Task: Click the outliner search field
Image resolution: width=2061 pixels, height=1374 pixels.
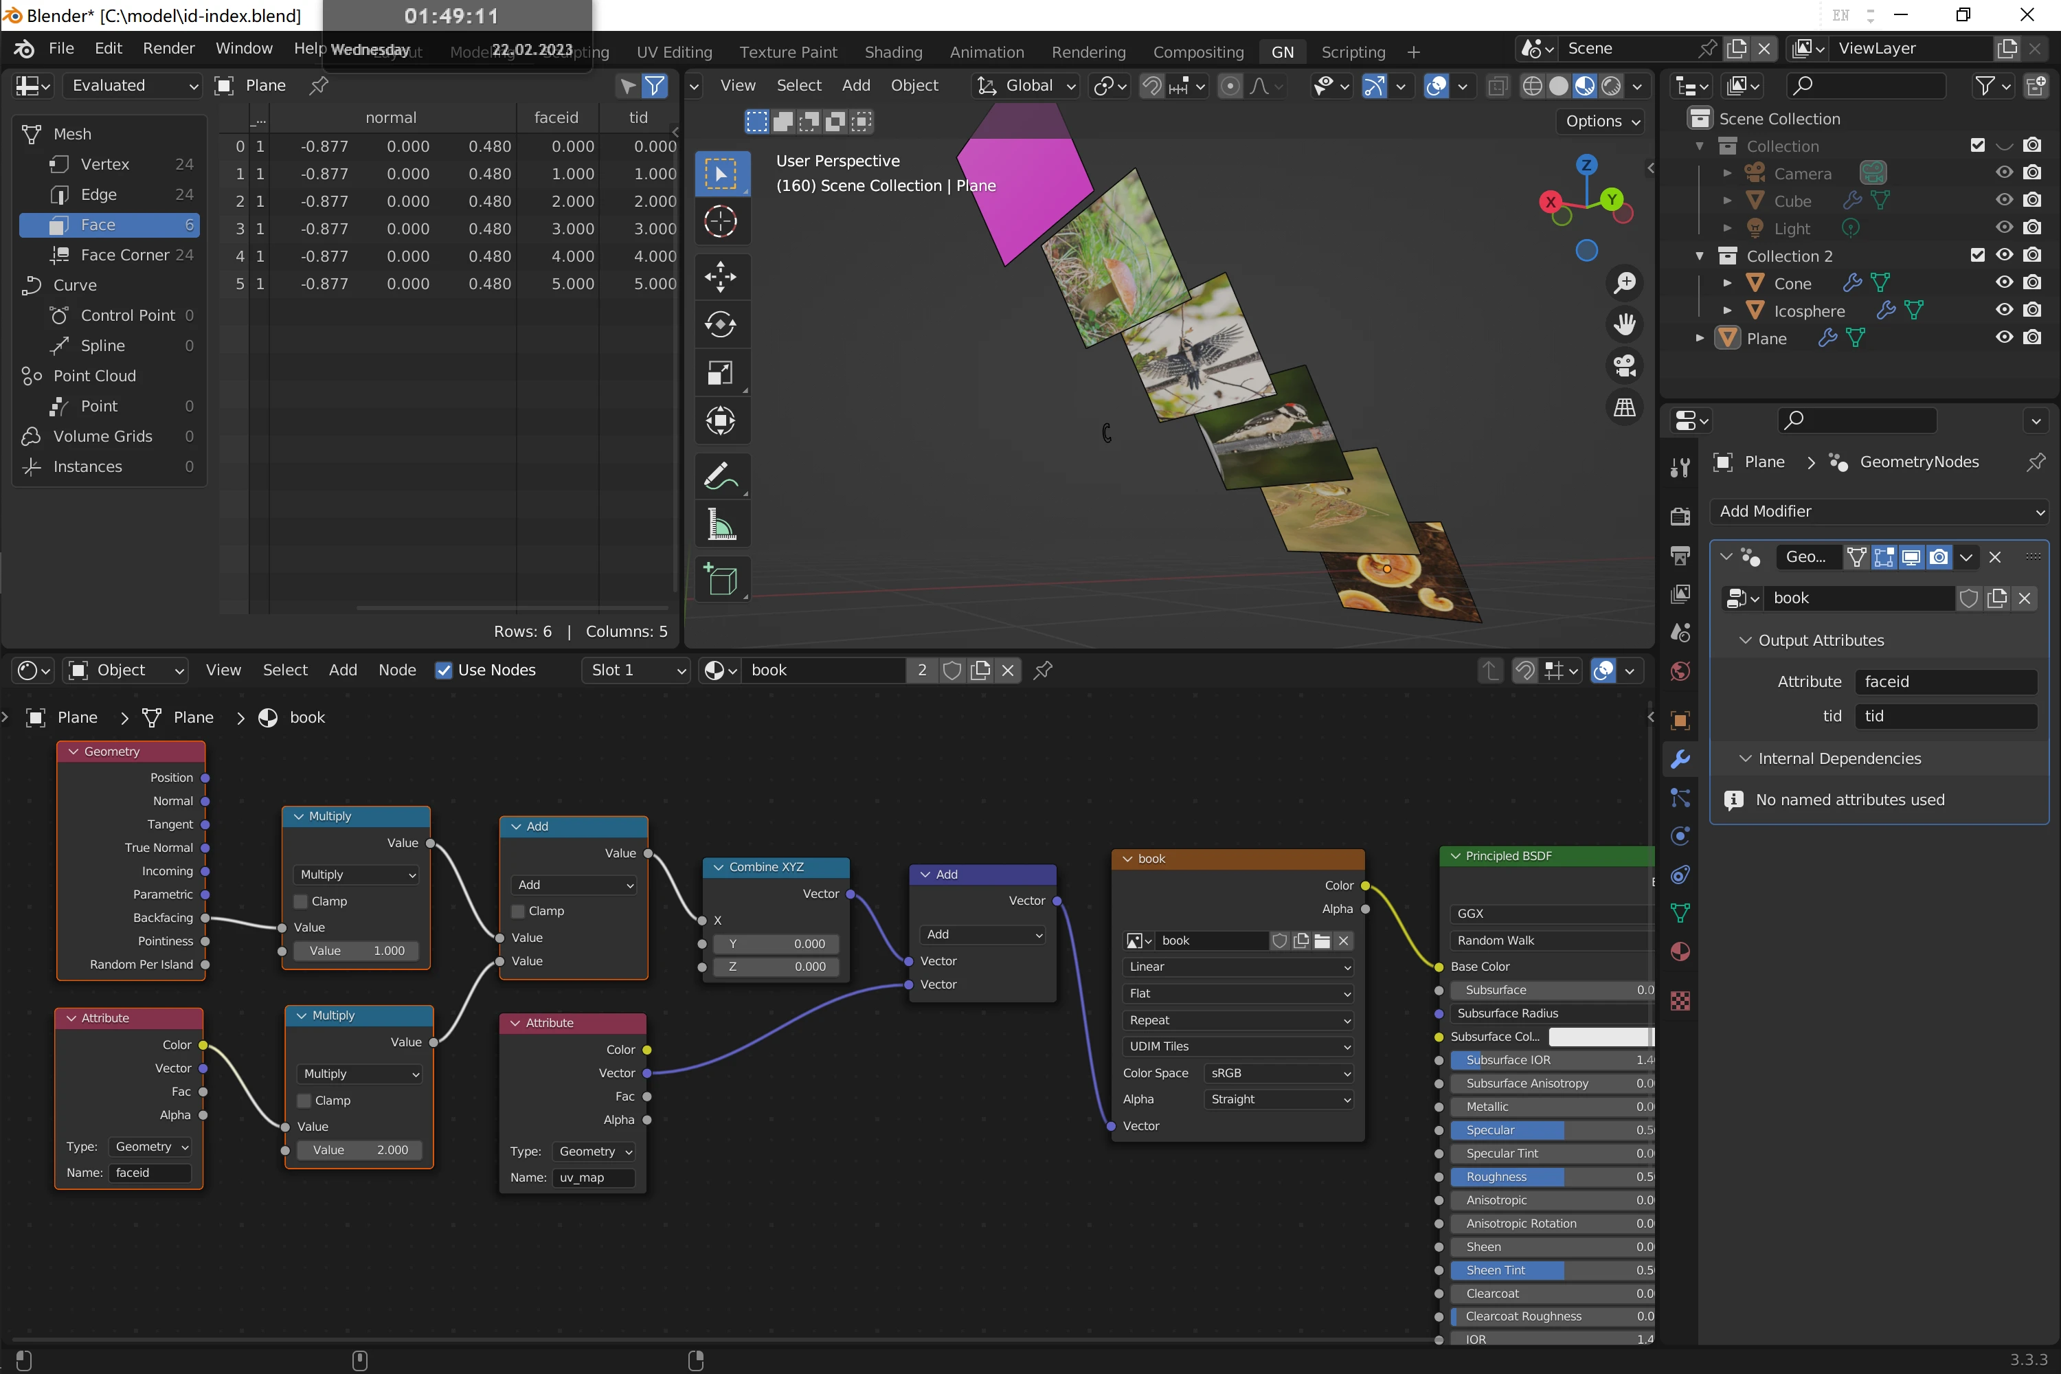Action: pyautogui.click(x=1867, y=85)
